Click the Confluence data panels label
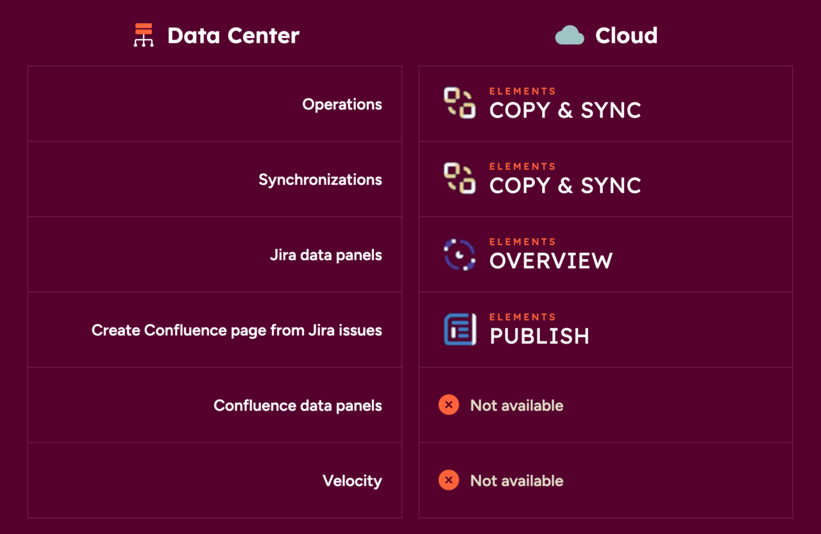This screenshot has width=821, height=534. point(298,406)
